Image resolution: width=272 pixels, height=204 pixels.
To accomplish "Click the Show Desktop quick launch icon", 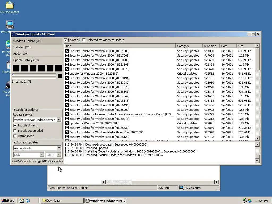I will (22, 201).
